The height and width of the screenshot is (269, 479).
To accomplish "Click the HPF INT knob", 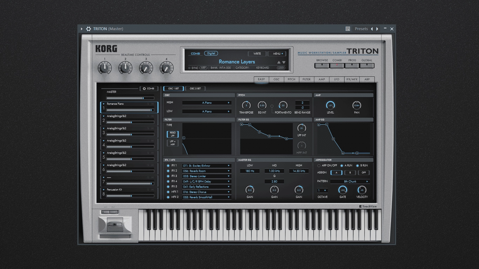I will pos(302,145).
